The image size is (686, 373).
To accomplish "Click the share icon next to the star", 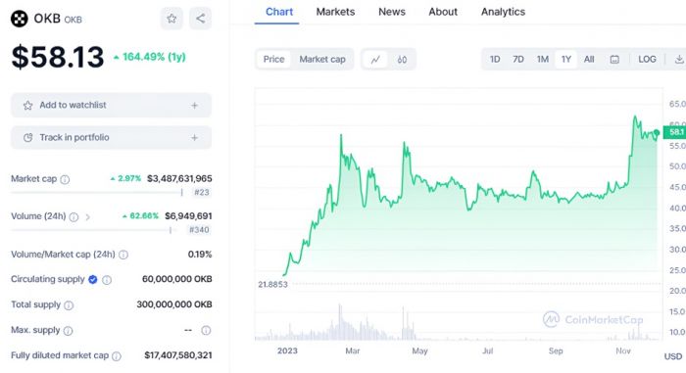I will tap(200, 19).
